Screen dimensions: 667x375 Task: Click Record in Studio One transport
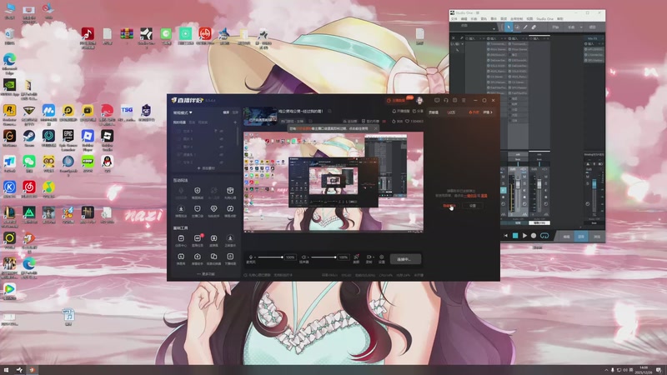534,236
